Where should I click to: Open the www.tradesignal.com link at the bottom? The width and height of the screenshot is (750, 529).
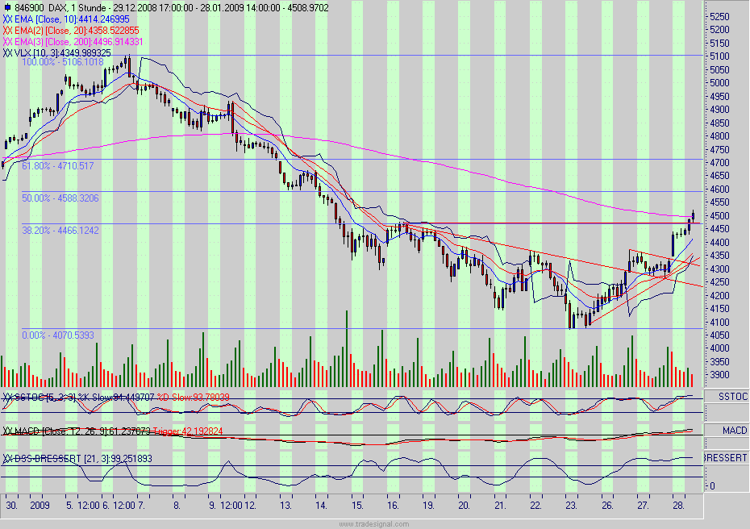coord(375,523)
